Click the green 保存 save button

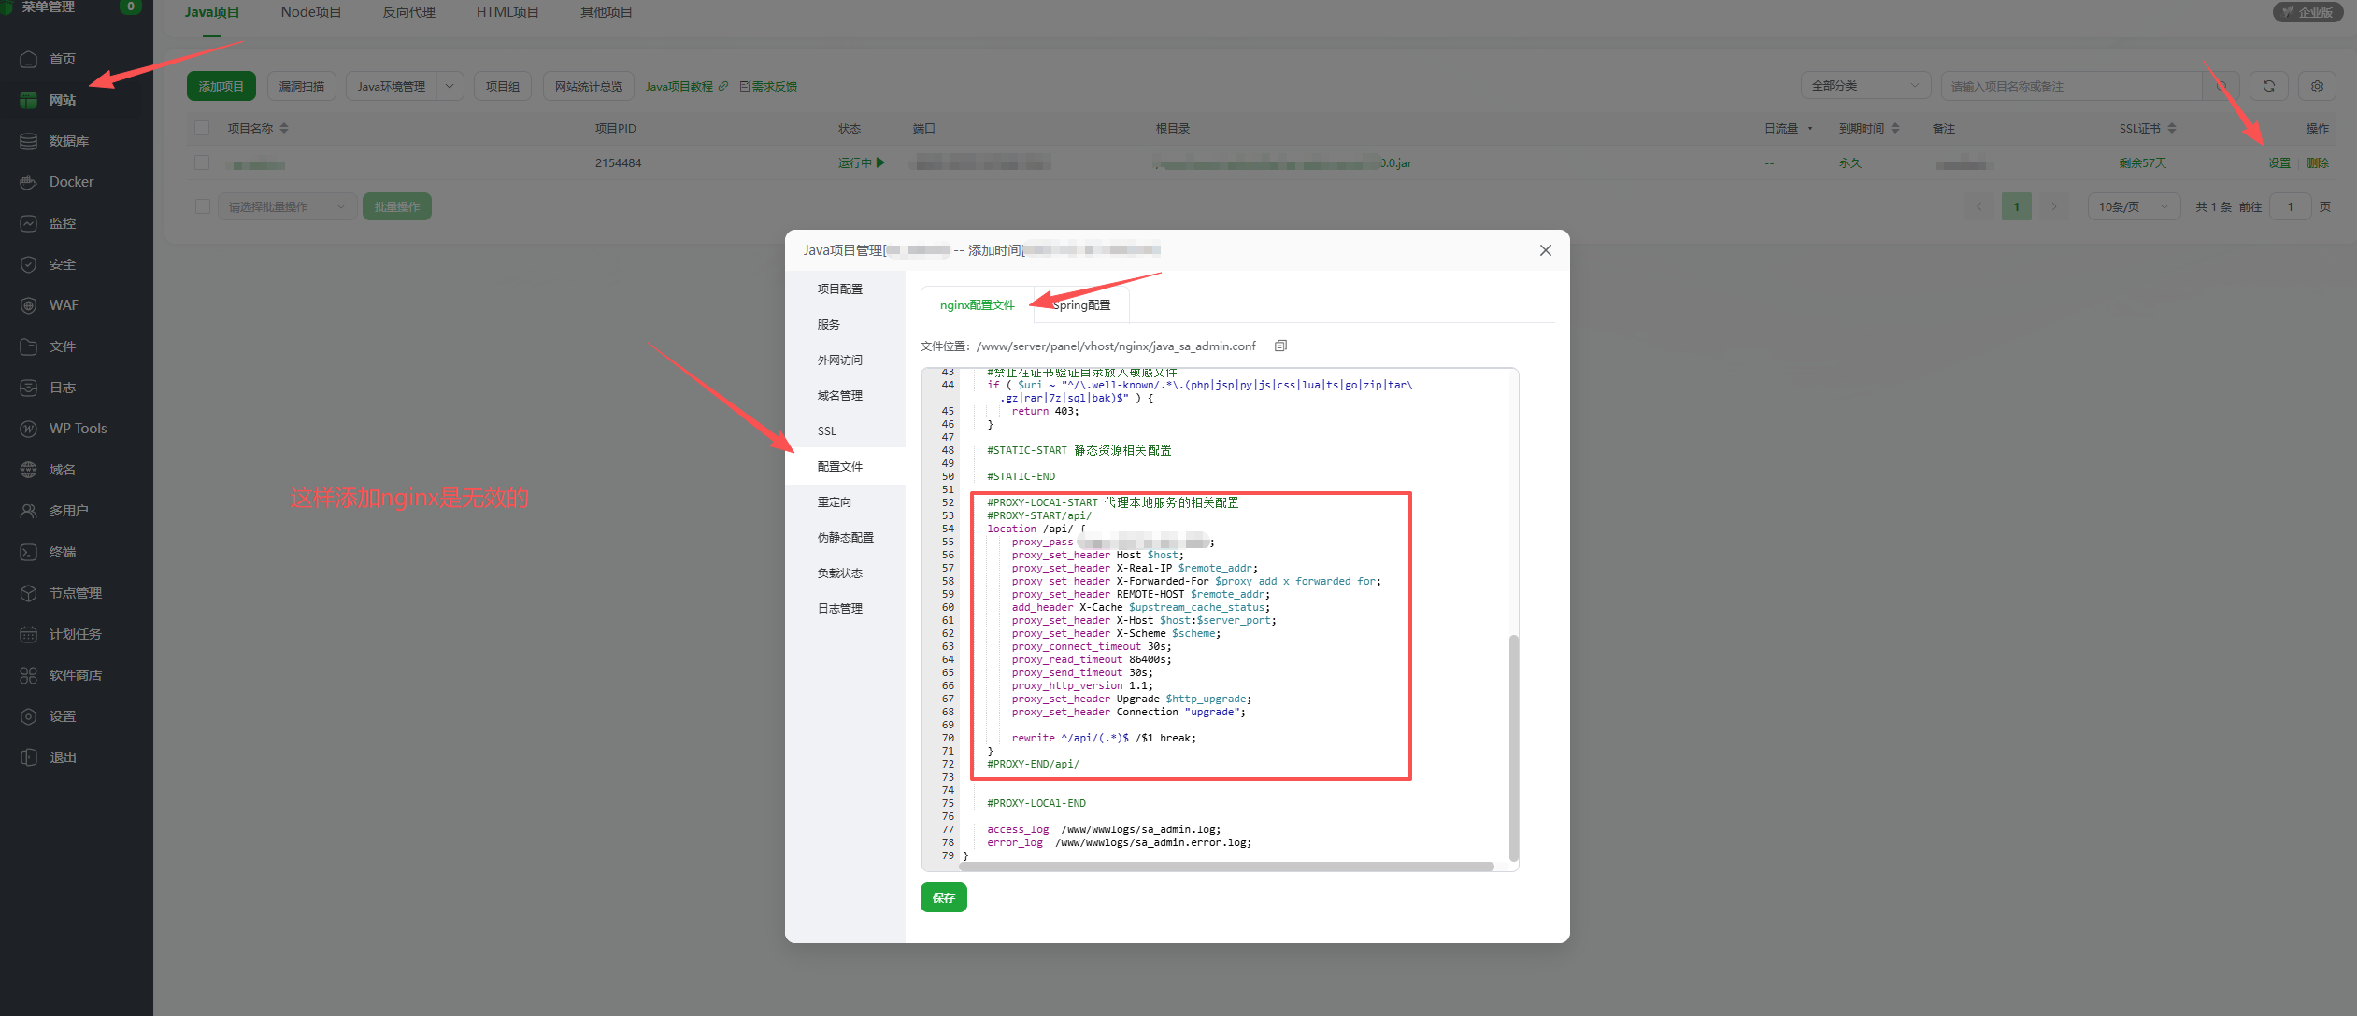[x=943, y=897]
